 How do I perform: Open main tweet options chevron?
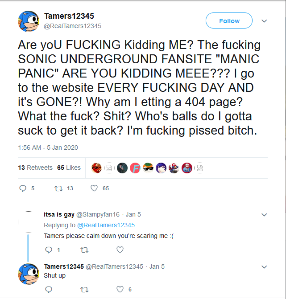pos(264,21)
